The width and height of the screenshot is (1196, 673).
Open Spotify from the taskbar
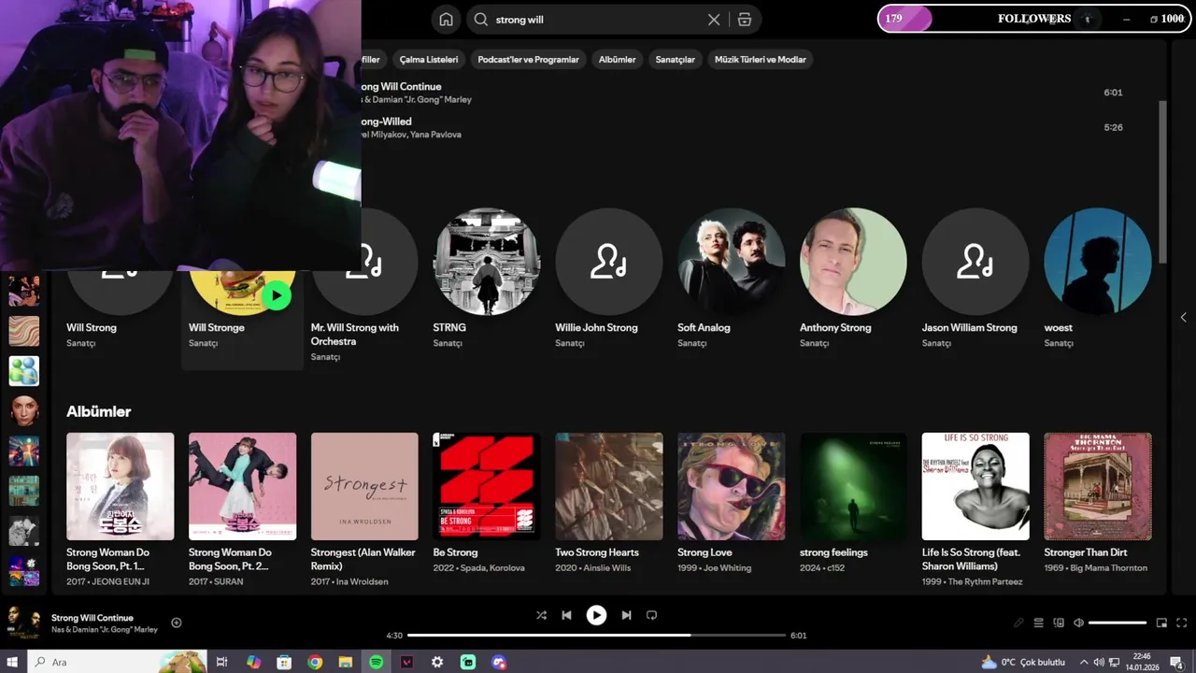(376, 662)
